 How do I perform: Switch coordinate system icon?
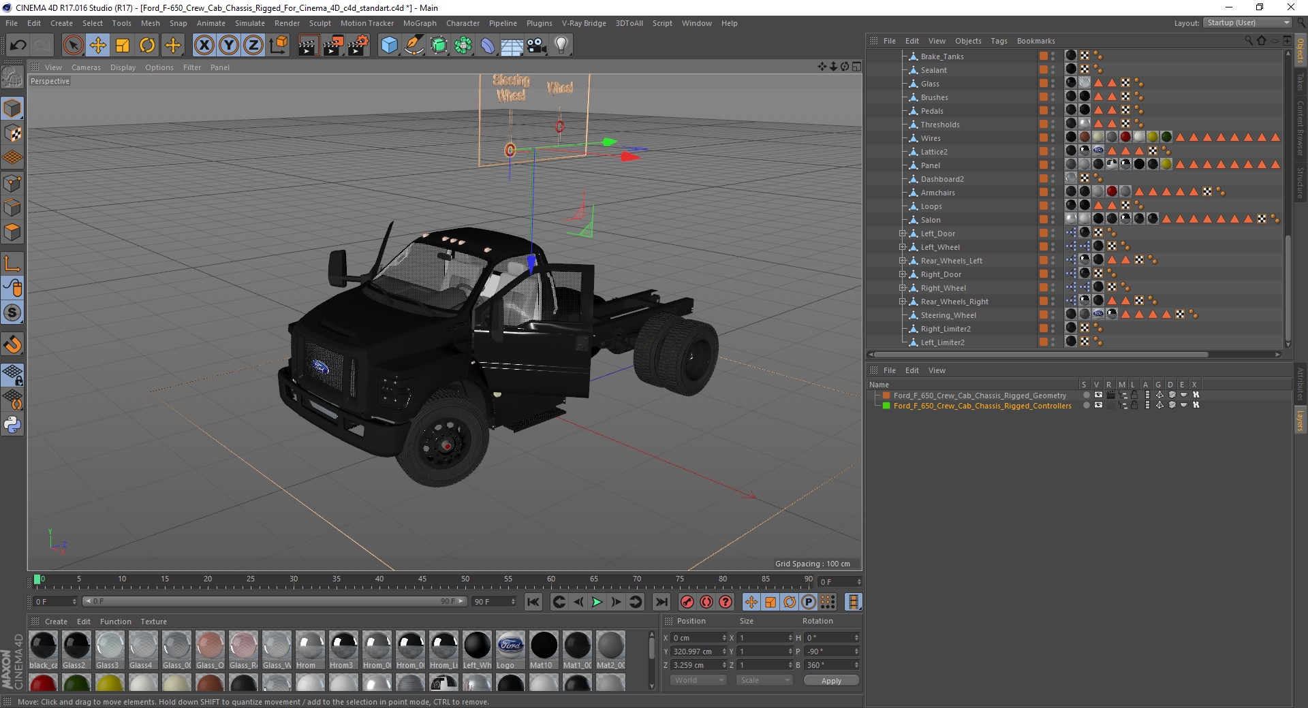pos(279,46)
